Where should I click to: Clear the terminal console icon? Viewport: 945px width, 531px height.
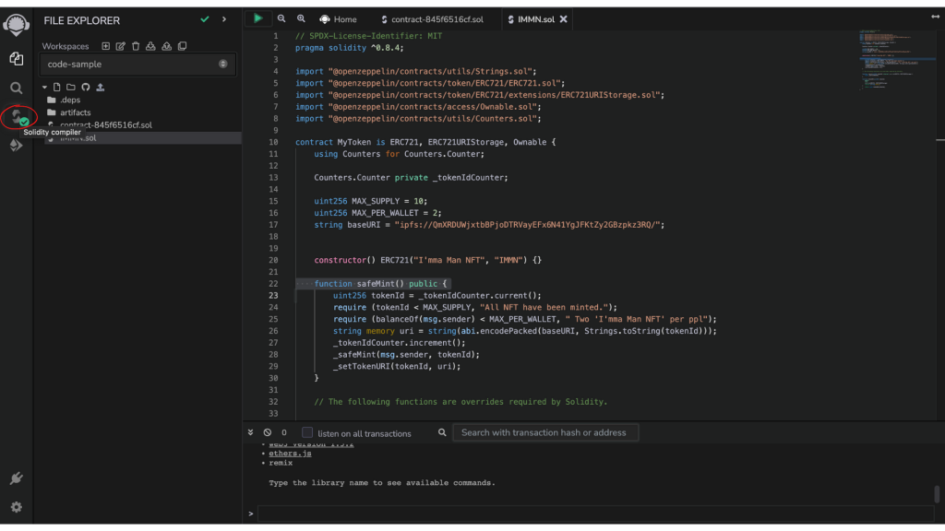(x=267, y=432)
